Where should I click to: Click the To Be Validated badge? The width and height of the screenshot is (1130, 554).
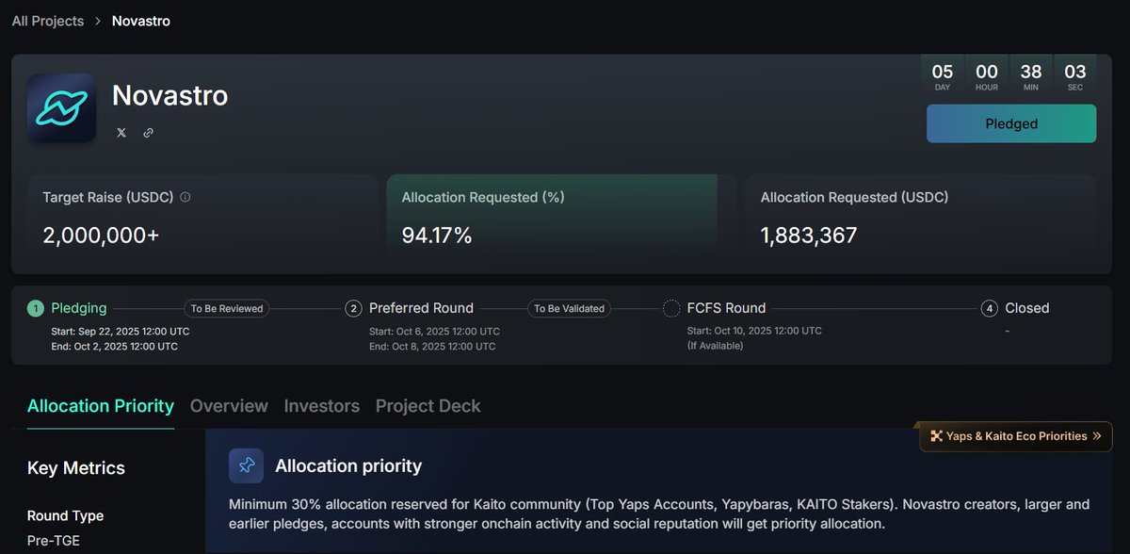click(x=569, y=308)
